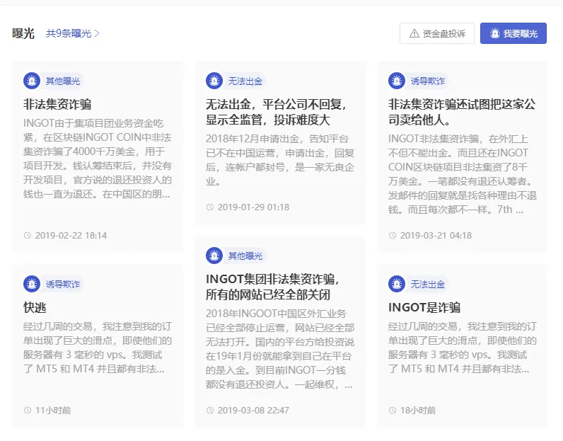Click the chevron after 共9条曝光

(97, 33)
